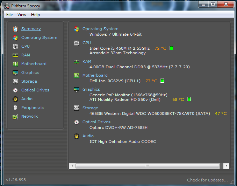237x186 pixels.
Task: Click the Motherboard icon in sidebar
Action: [x=15, y=64]
